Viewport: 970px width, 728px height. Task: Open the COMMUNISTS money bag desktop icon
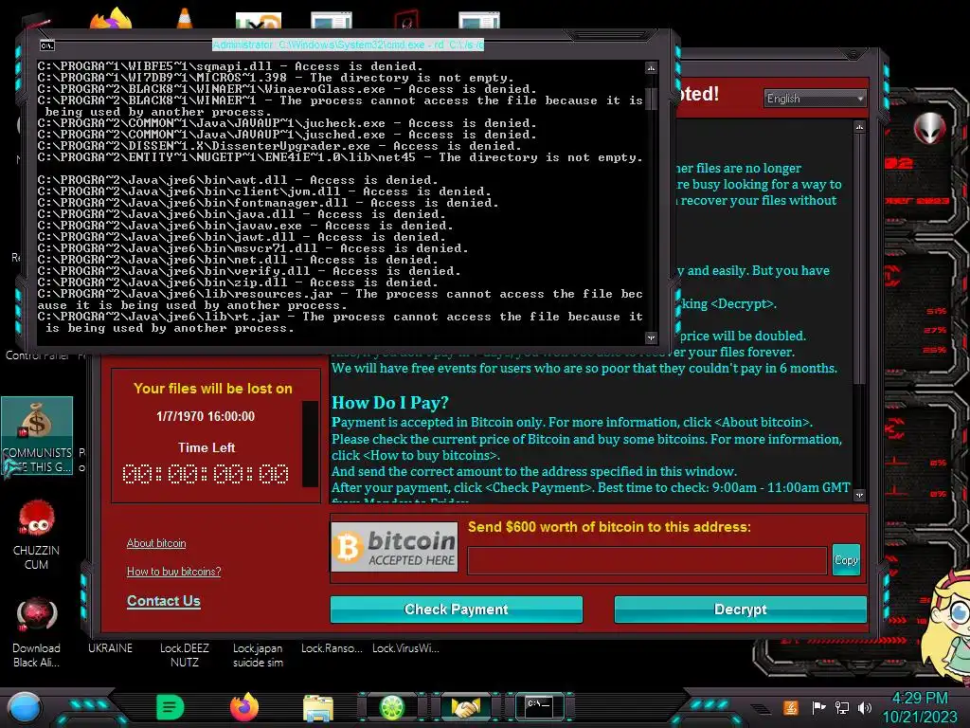point(37,436)
